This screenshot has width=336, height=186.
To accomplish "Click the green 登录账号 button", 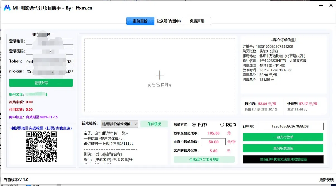I will click(x=41, y=83).
